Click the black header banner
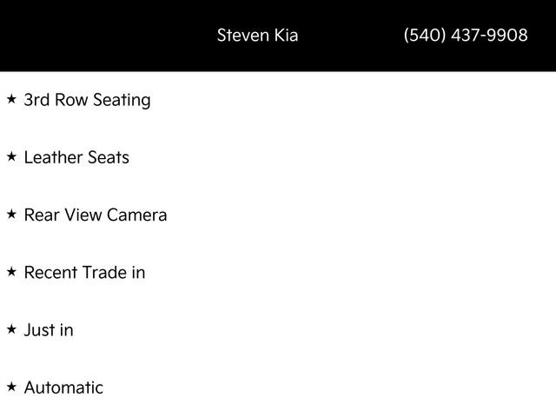This screenshot has width=556, height=417. (x=278, y=36)
